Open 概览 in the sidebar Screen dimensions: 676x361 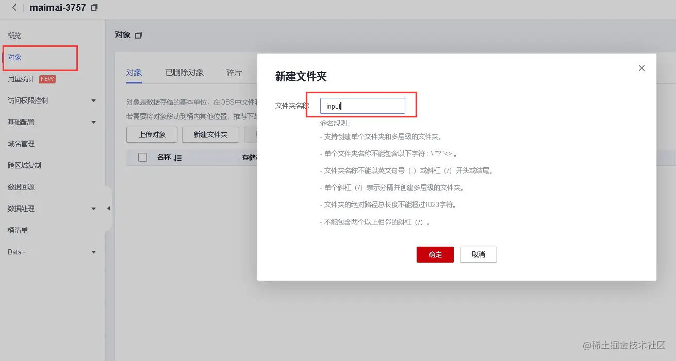tap(14, 36)
